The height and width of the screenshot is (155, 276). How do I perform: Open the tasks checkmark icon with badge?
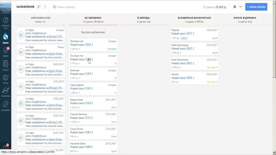[x=6, y=51]
